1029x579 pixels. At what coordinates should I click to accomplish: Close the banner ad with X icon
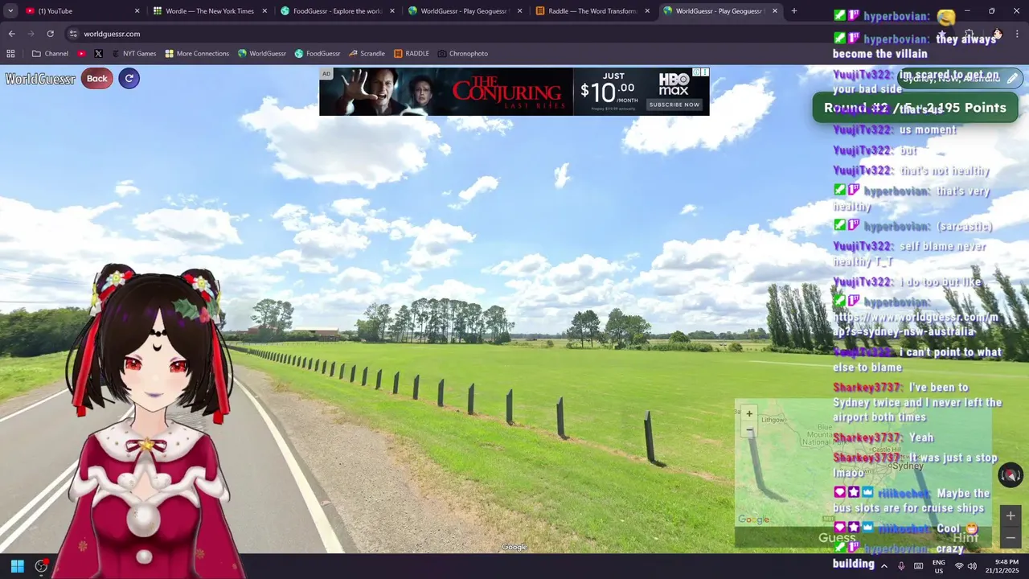pyautogui.click(x=706, y=72)
